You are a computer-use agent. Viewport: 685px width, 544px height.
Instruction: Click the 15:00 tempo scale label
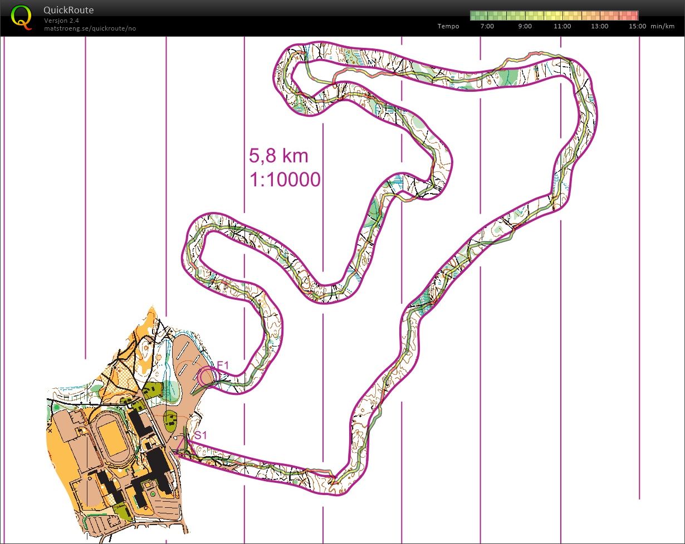pyautogui.click(x=638, y=26)
